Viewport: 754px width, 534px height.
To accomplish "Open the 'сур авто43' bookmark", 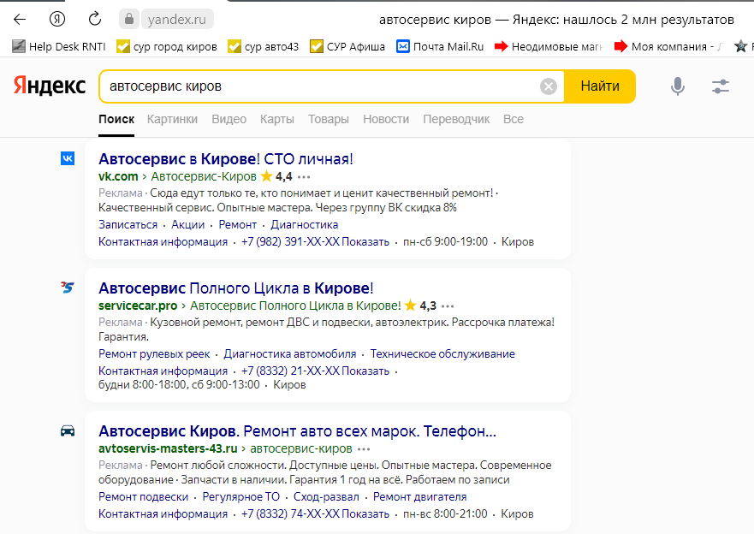I will pyautogui.click(x=263, y=46).
